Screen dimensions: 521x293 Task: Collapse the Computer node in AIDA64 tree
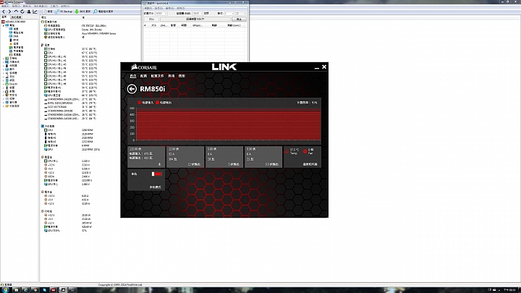point(4,25)
